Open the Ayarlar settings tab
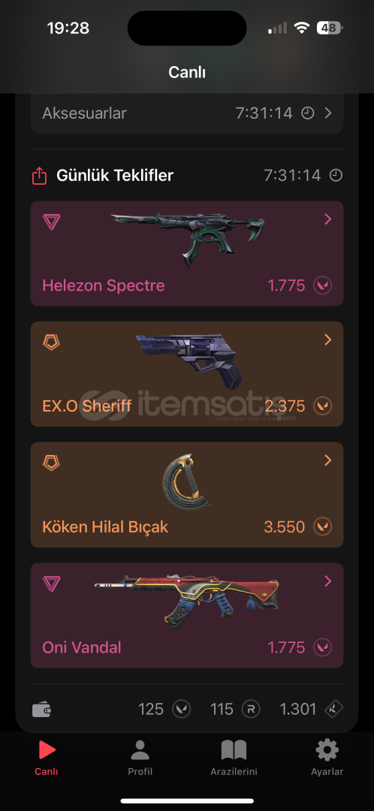This screenshot has width=374, height=811. 327,758
